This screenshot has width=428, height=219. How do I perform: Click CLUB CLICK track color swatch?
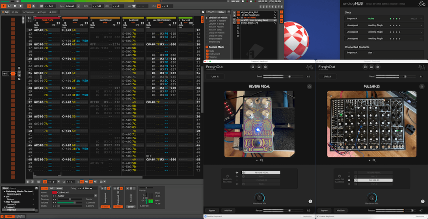(54, 193)
